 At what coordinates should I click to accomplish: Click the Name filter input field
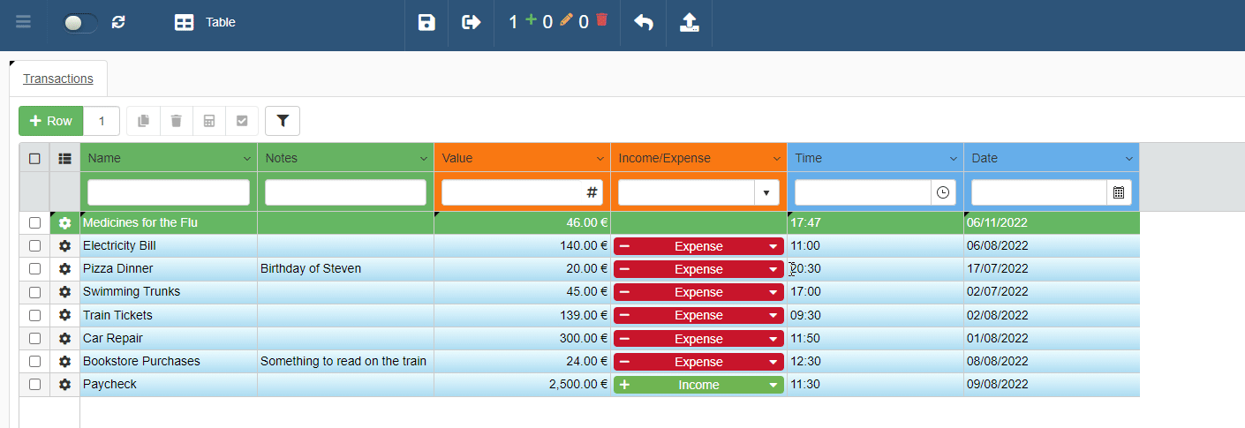coord(169,192)
